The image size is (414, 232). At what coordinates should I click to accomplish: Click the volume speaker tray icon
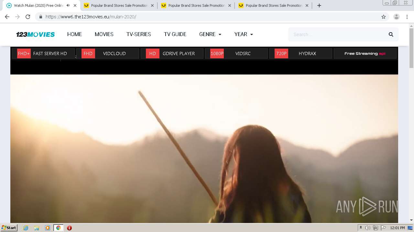(367, 228)
